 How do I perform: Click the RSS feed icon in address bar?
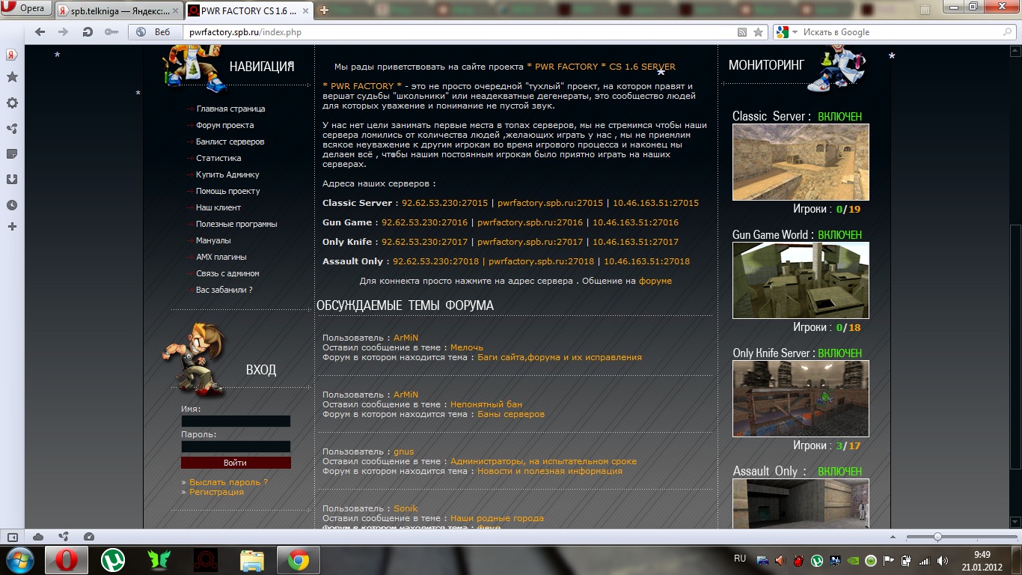click(x=742, y=32)
